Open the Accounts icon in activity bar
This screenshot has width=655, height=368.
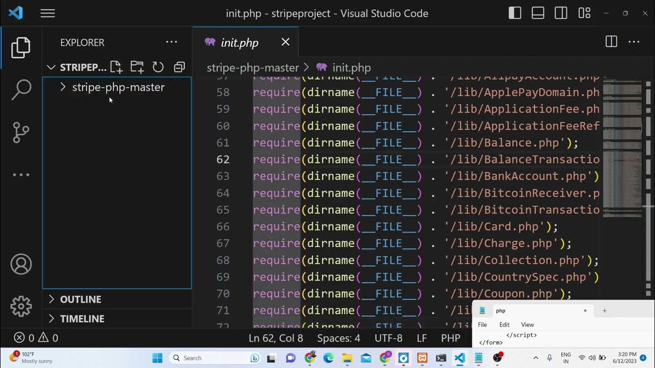(21, 264)
